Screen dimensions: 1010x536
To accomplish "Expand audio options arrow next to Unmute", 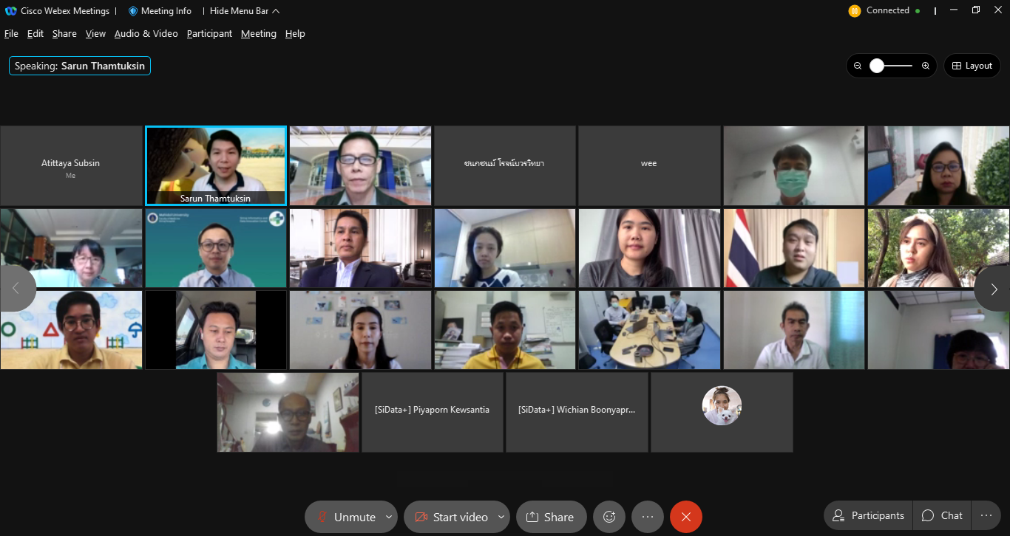I will (389, 517).
